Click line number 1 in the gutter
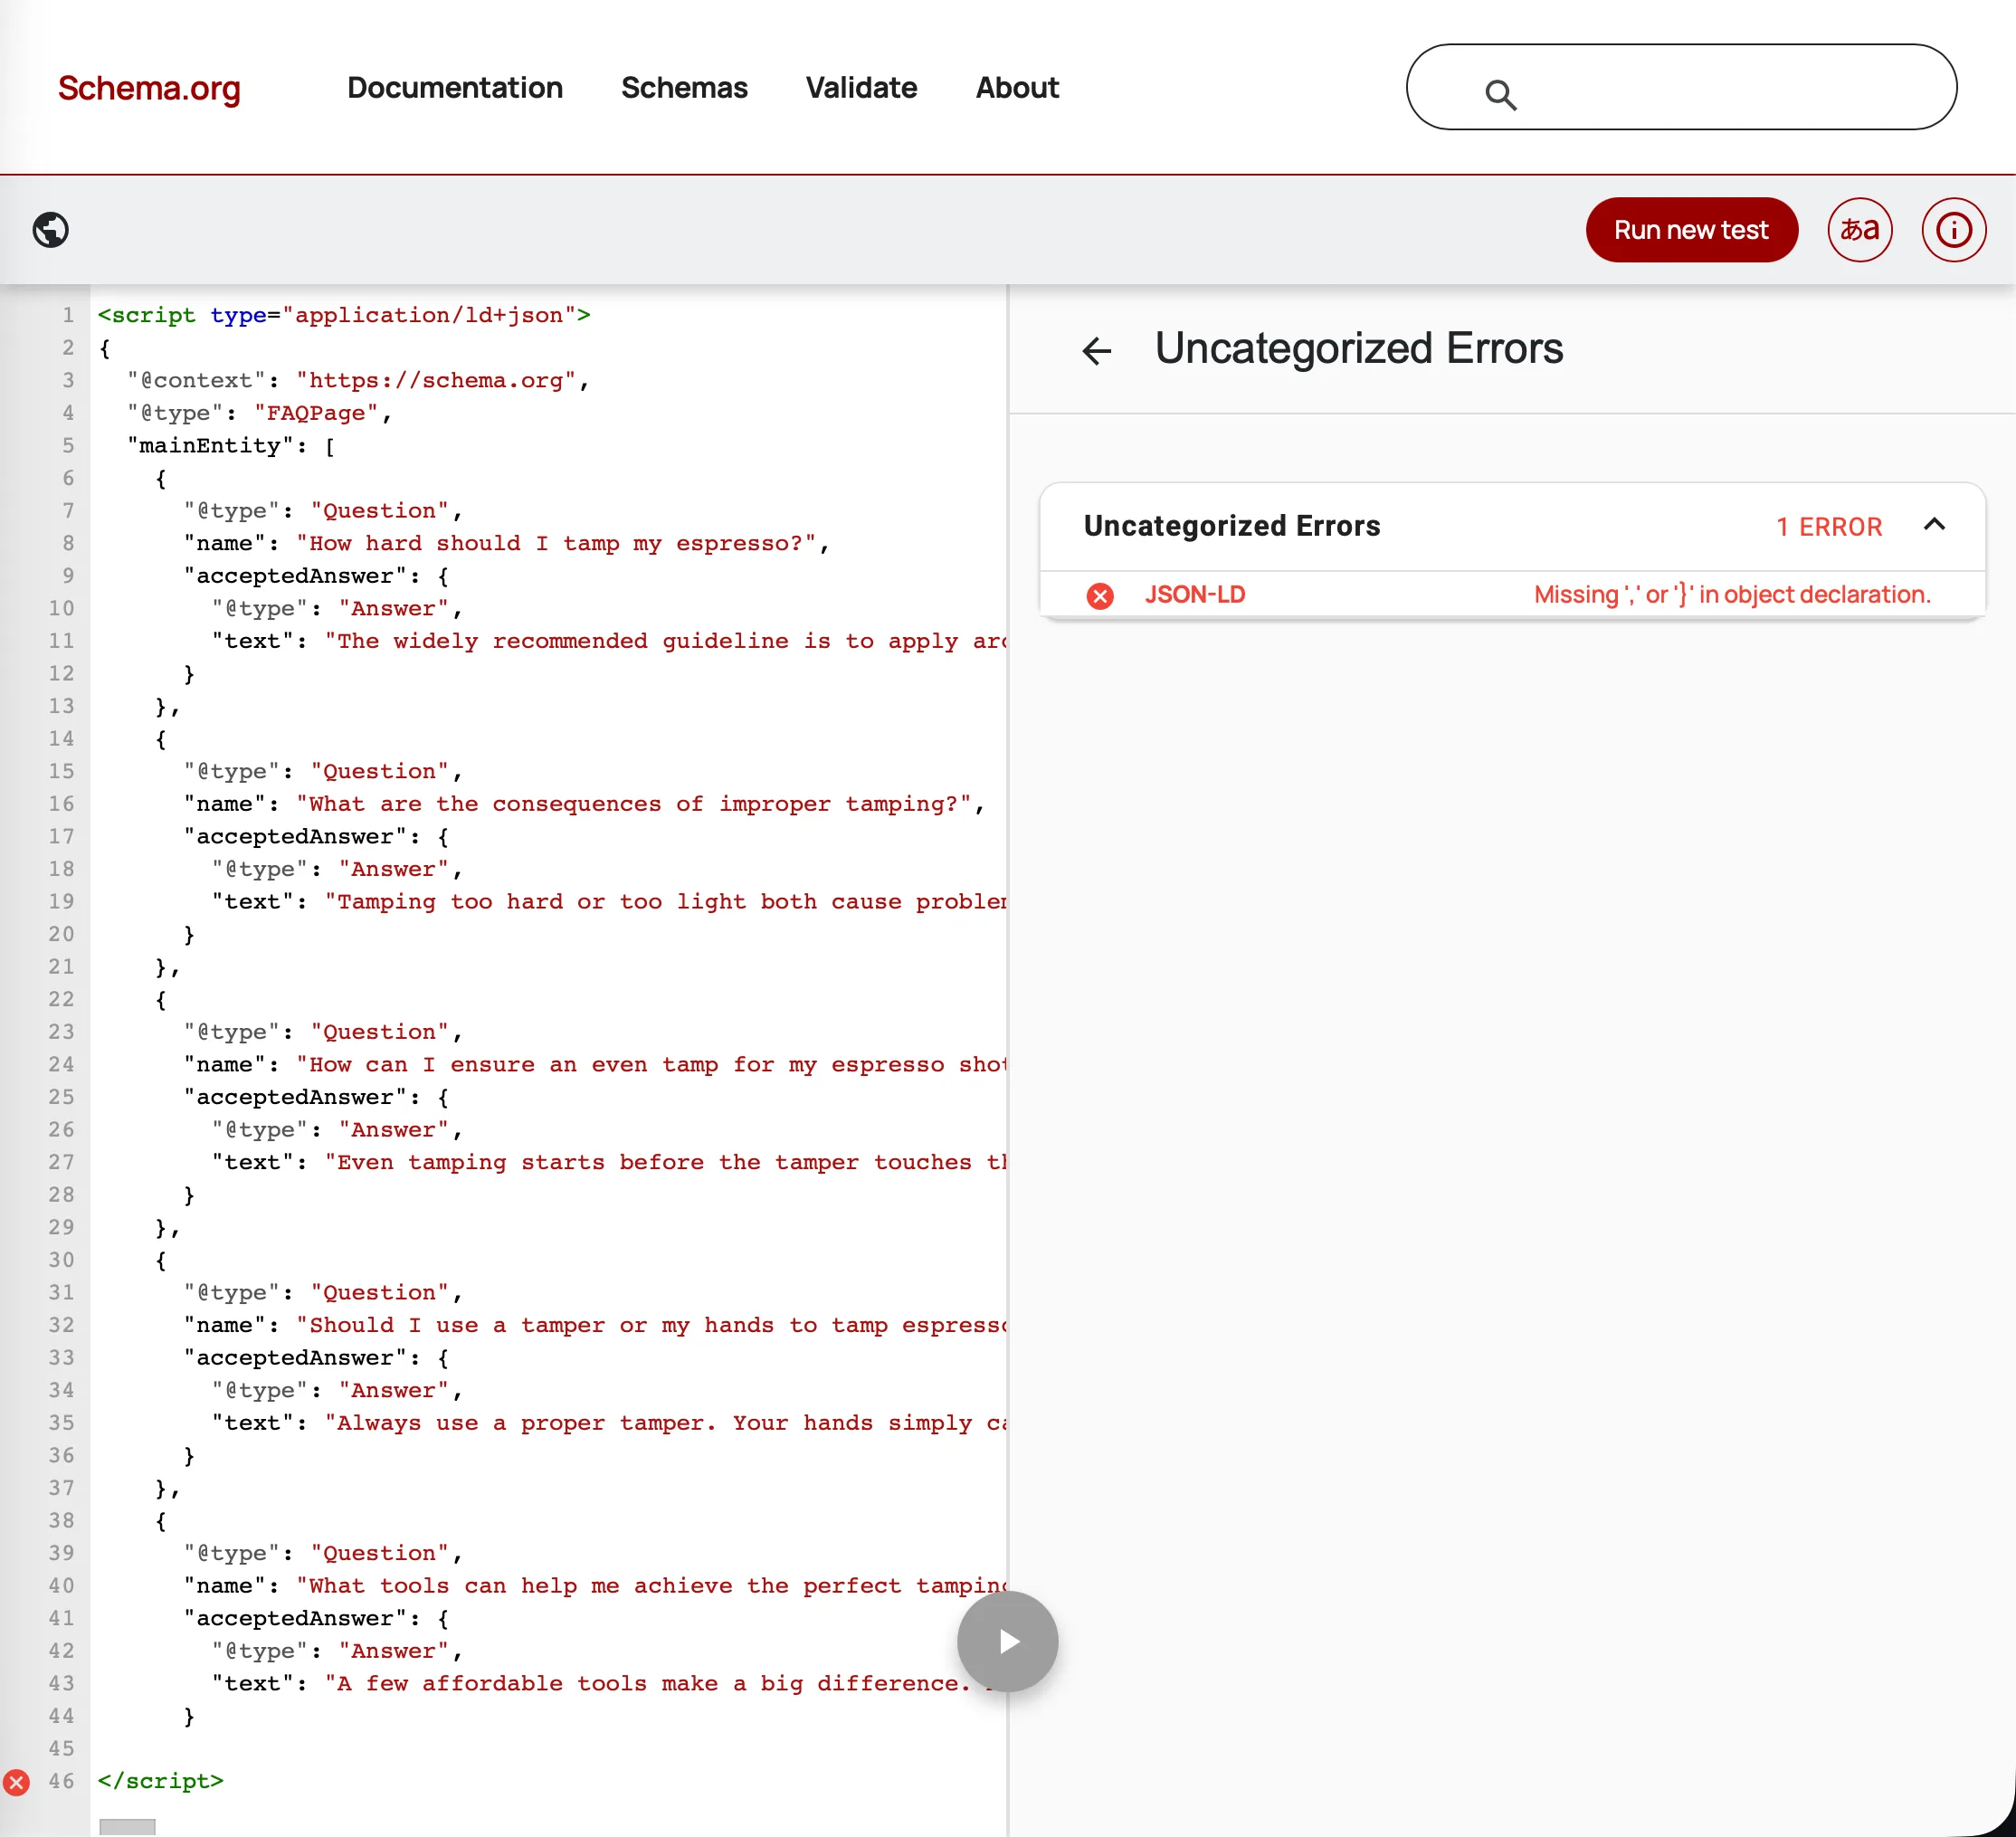The image size is (2016, 1837). click(x=68, y=315)
